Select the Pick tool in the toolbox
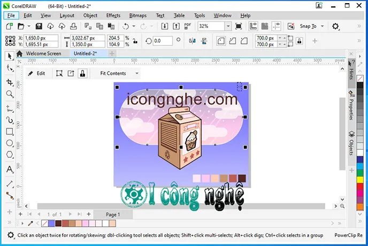Image resolution: width=368 pixels, height=246 pixels. [10, 56]
